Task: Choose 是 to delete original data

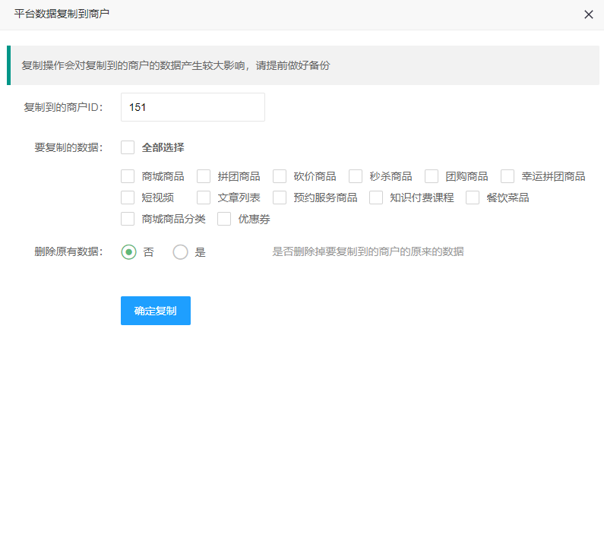Action: click(180, 252)
